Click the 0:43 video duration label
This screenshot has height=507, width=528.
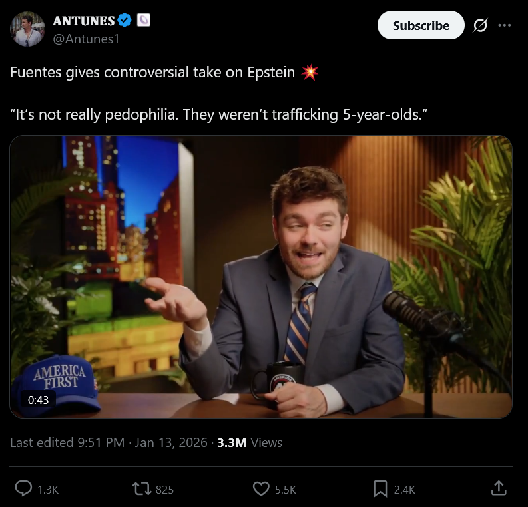(x=38, y=400)
